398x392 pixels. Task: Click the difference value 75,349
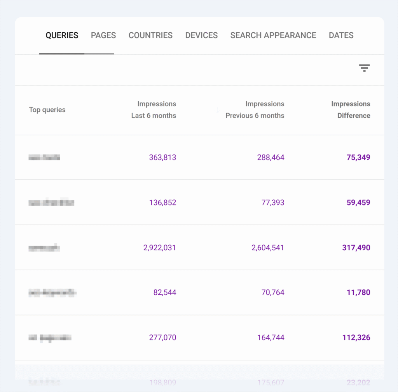pyautogui.click(x=358, y=157)
